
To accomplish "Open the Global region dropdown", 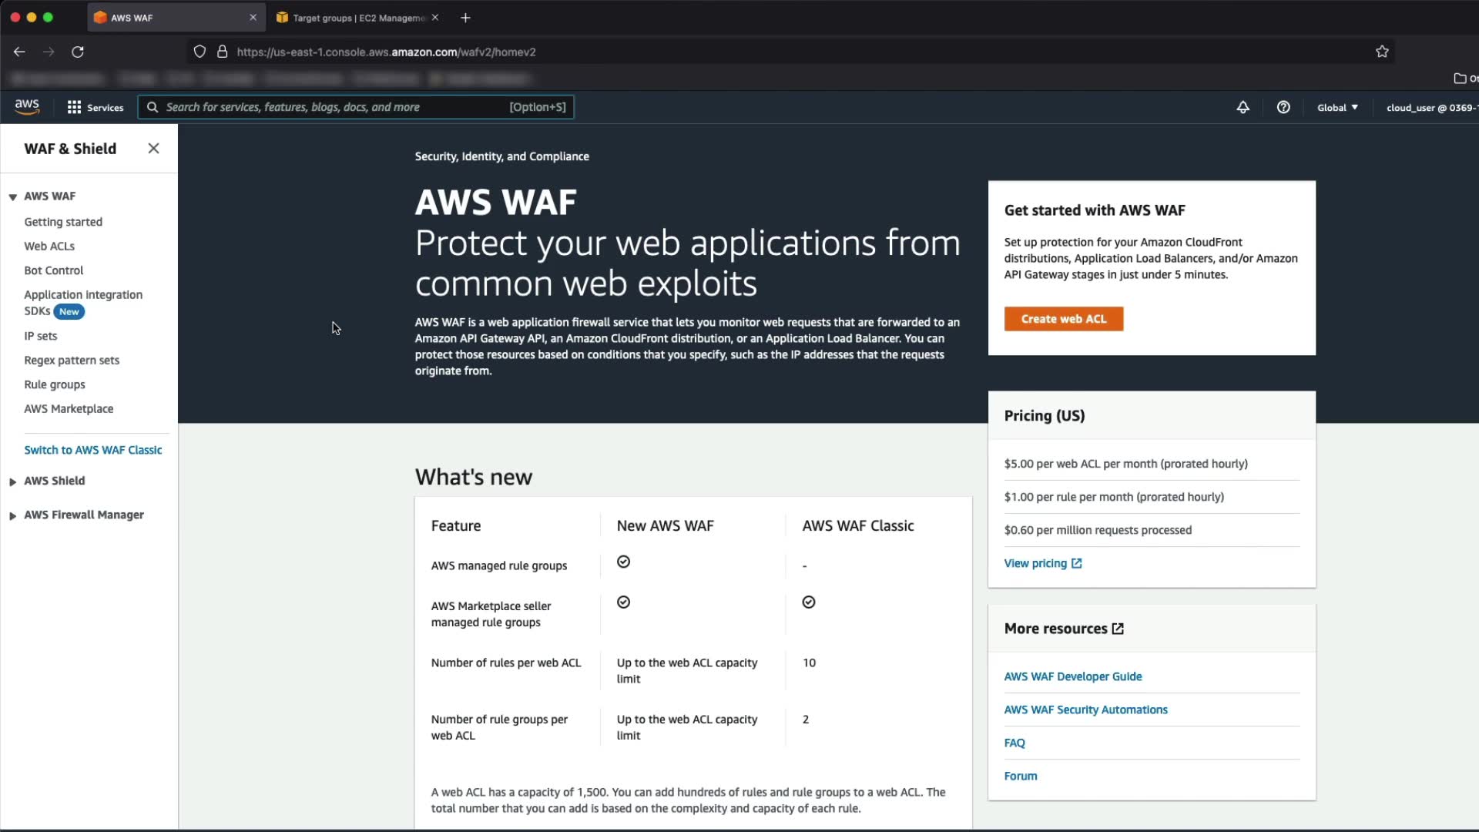I will pyautogui.click(x=1337, y=107).
